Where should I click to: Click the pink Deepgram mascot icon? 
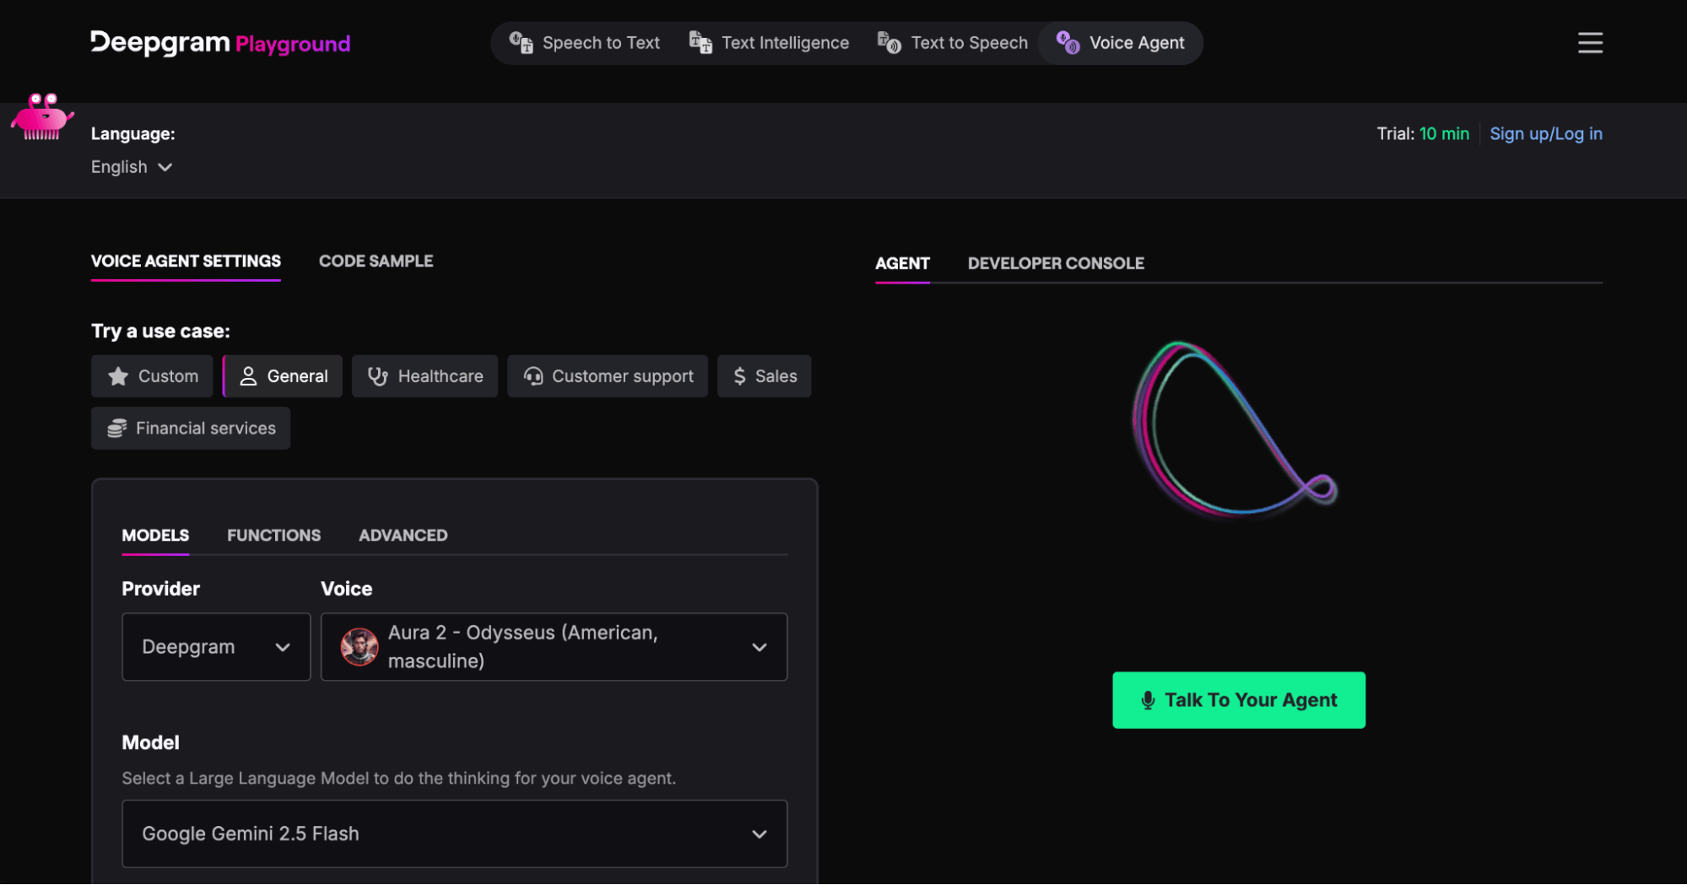(x=41, y=118)
